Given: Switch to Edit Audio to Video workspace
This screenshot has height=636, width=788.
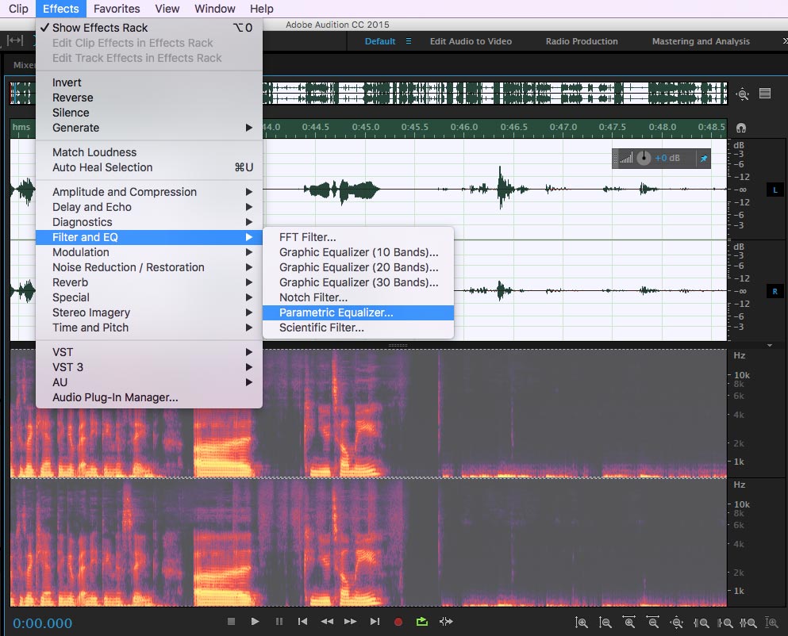Looking at the screenshot, I should click(471, 41).
